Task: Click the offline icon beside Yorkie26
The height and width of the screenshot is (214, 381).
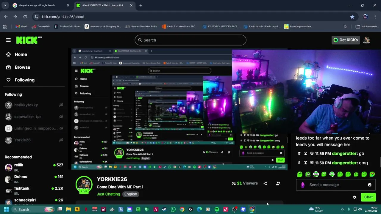Action: coord(61,140)
